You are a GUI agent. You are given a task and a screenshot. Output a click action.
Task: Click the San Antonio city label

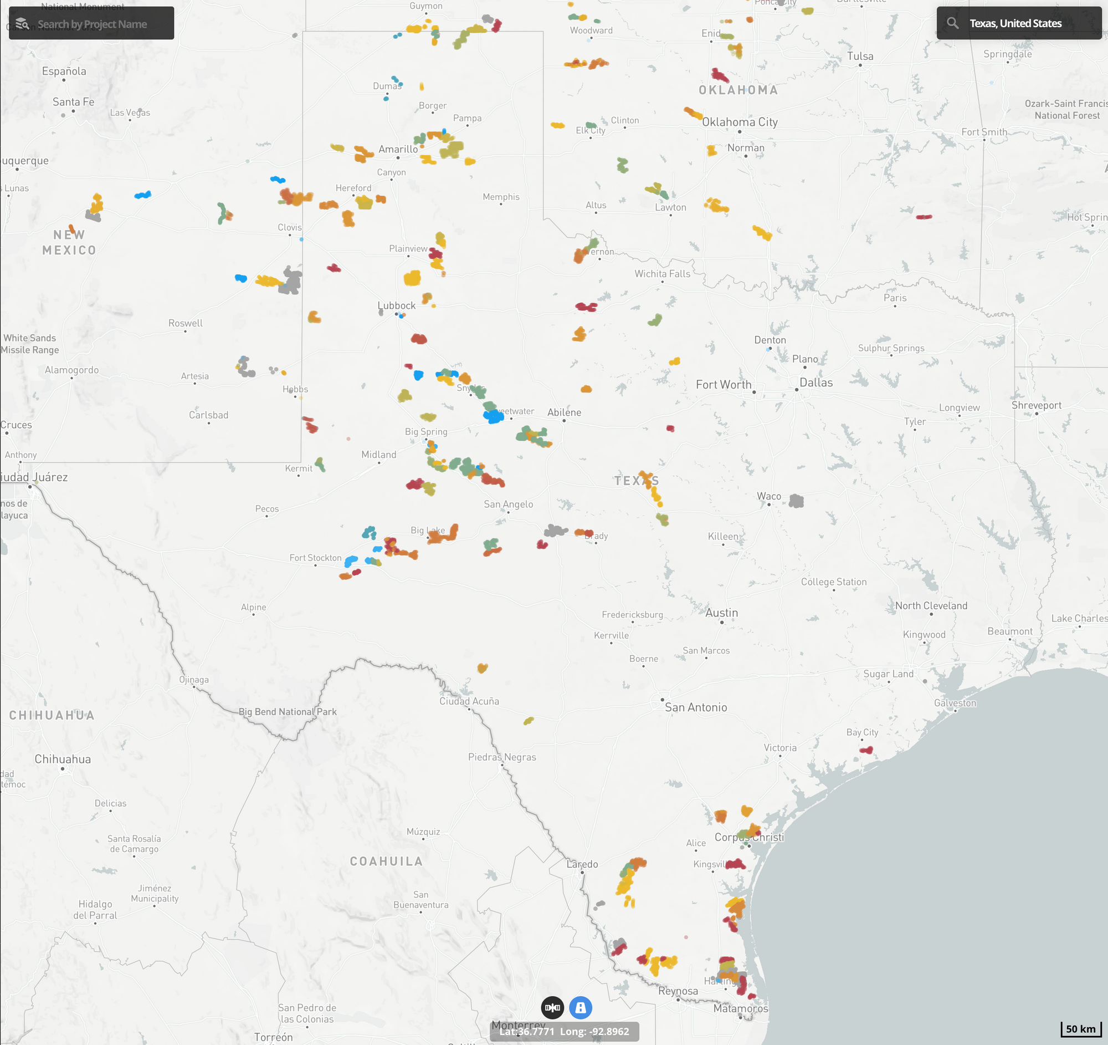tap(696, 707)
